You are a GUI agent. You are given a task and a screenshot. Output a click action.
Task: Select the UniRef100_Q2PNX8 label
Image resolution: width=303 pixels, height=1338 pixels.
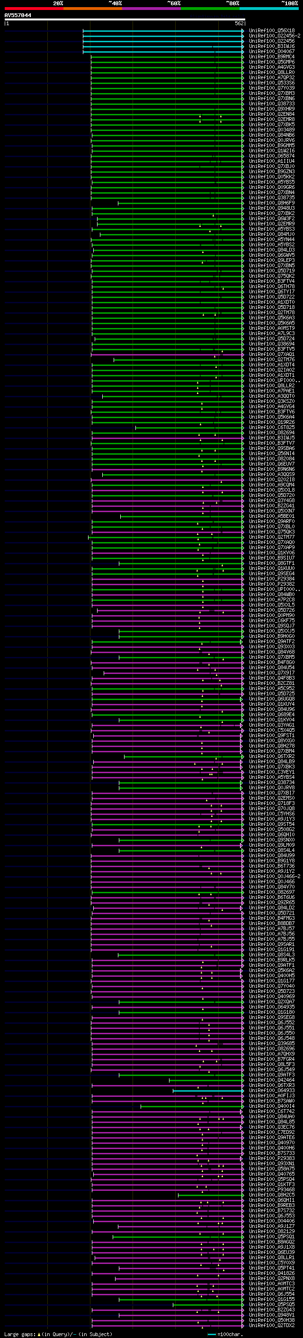coord(272,1278)
